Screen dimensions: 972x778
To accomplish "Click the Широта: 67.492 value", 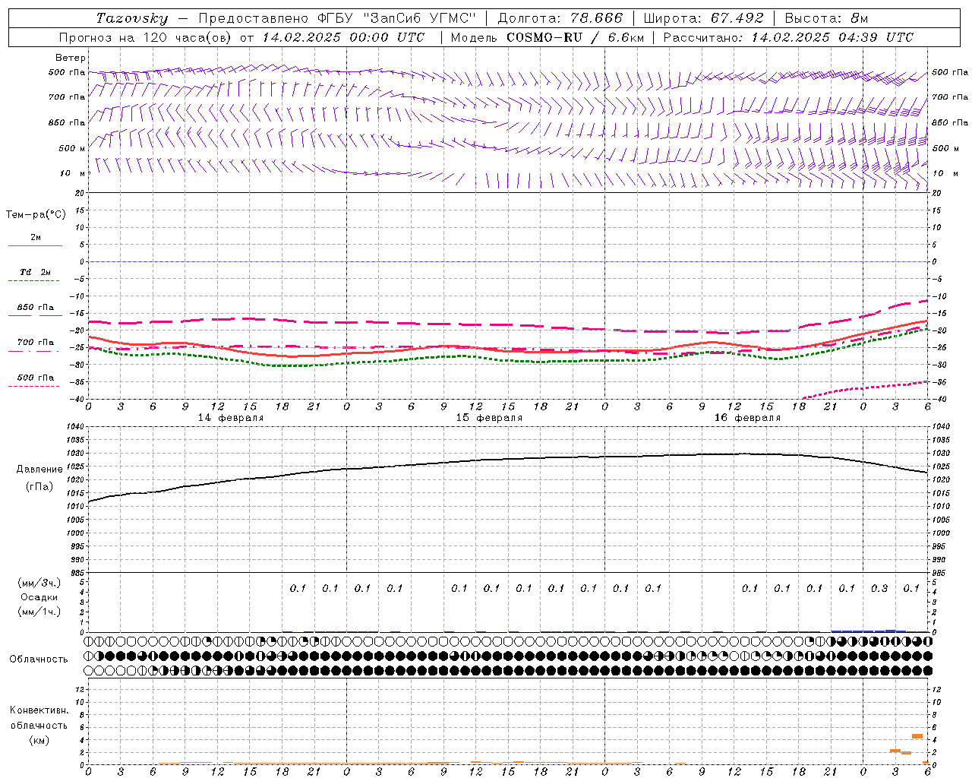I will (x=705, y=18).
